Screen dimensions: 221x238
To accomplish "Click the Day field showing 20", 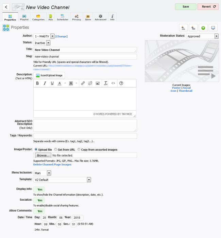I will tap(44, 218).
